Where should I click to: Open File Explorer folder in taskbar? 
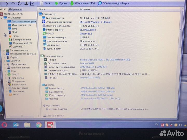27,125
